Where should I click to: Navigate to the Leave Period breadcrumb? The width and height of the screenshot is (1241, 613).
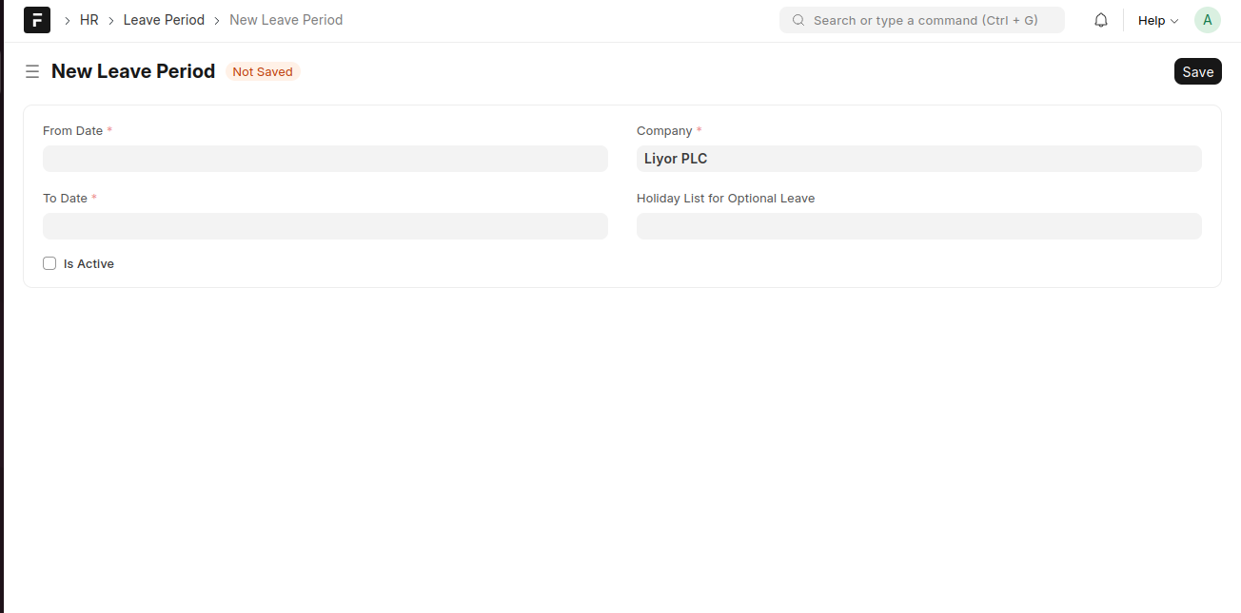click(x=164, y=20)
